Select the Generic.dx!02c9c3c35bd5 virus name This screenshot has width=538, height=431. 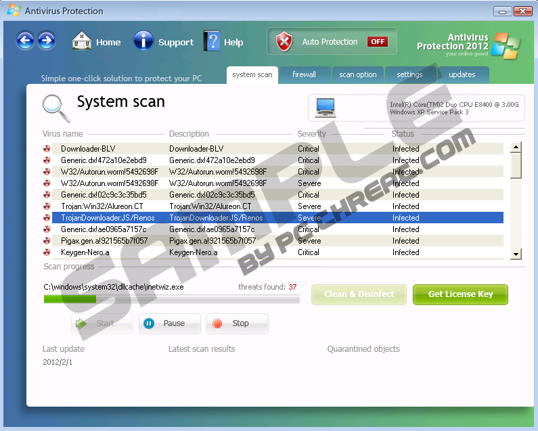(x=104, y=195)
